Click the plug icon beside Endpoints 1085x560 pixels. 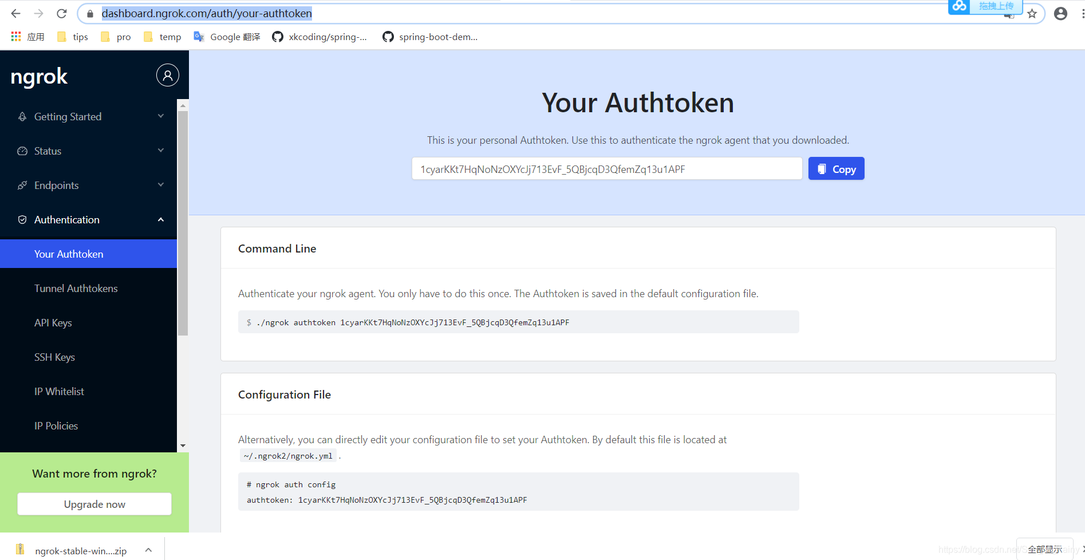coord(22,186)
